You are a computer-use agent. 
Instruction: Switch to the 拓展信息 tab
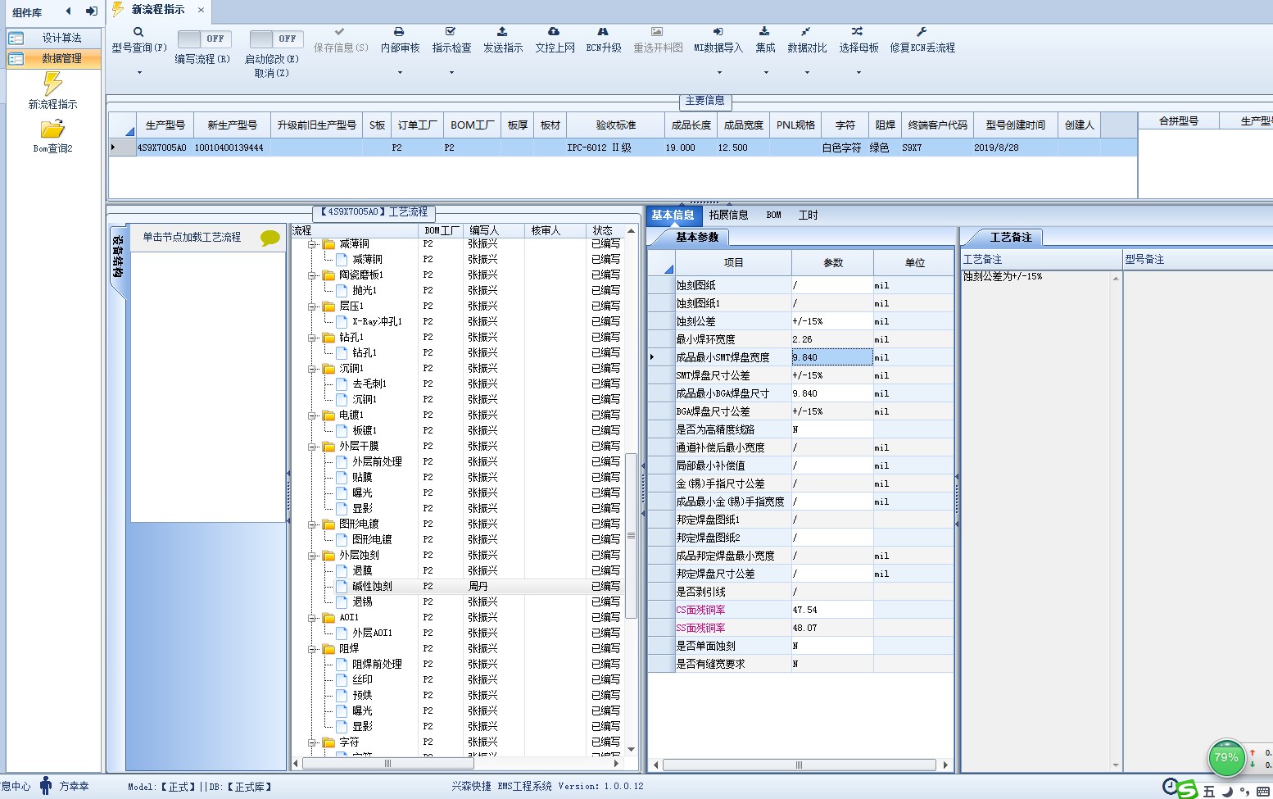(728, 215)
